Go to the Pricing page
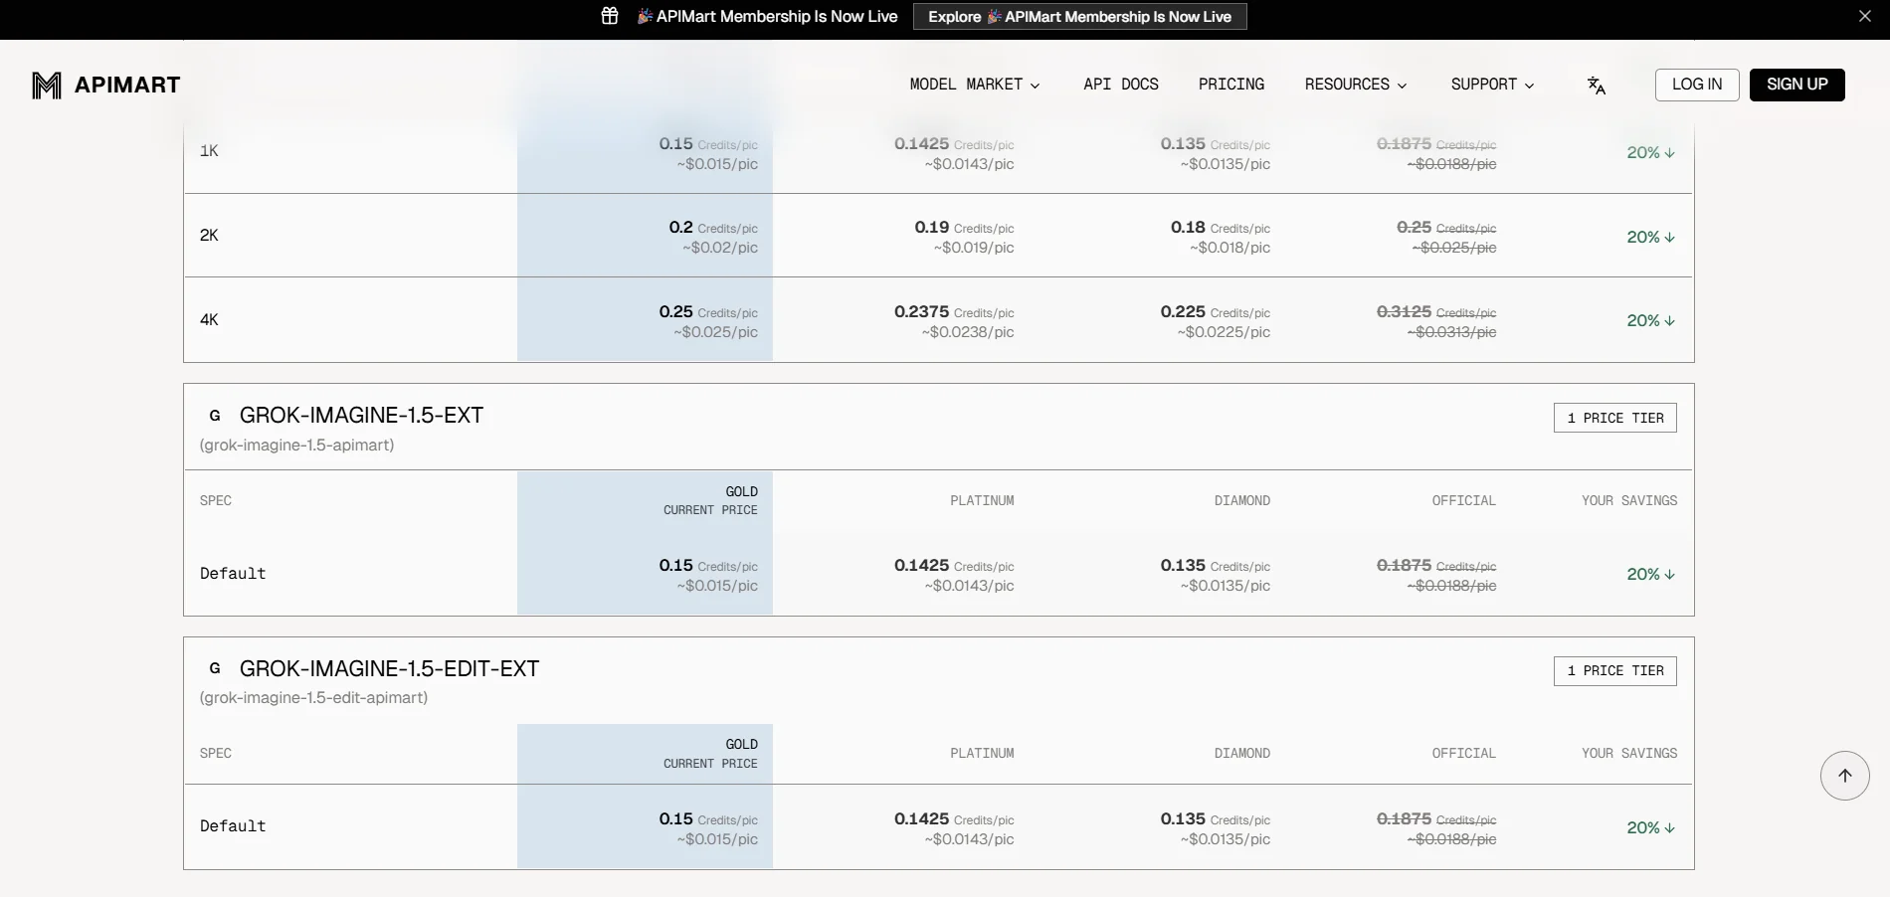This screenshot has height=897, width=1890. click(x=1231, y=85)
